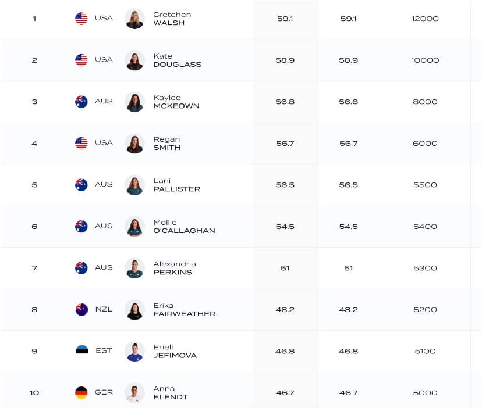Click the 12000 prize value for rank 1
482x408 pixels.
click(x=425, y=19)
